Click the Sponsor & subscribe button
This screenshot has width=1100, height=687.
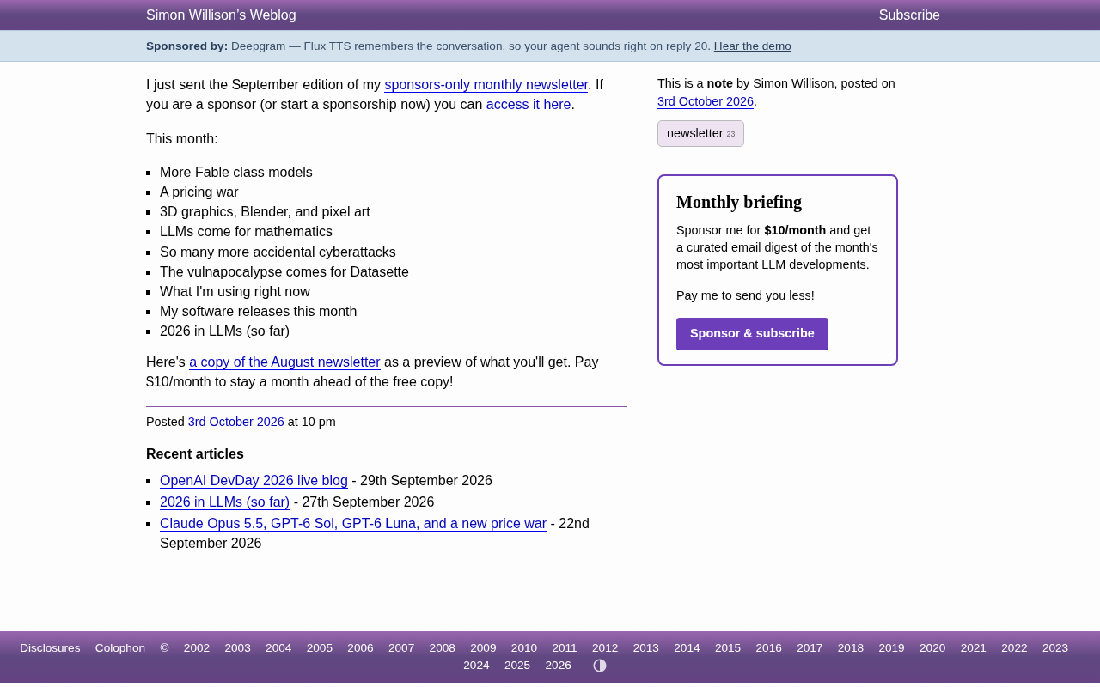[752, 334]
